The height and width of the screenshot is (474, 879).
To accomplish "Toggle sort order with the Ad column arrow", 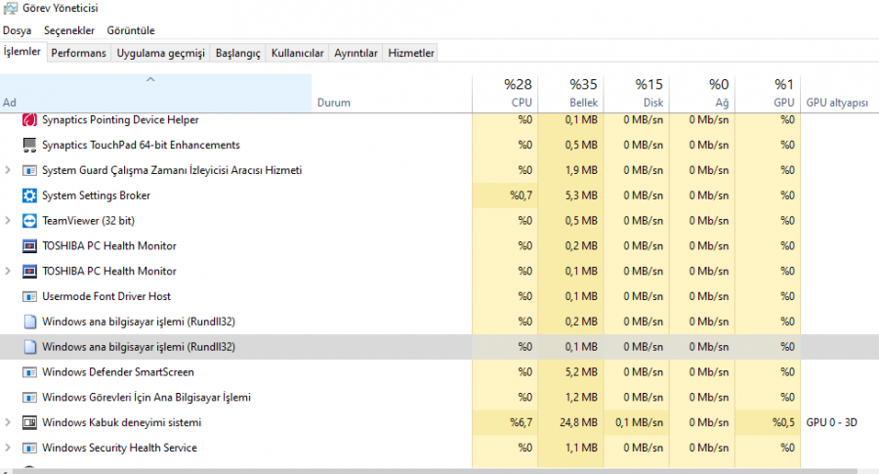I will 150,80.
